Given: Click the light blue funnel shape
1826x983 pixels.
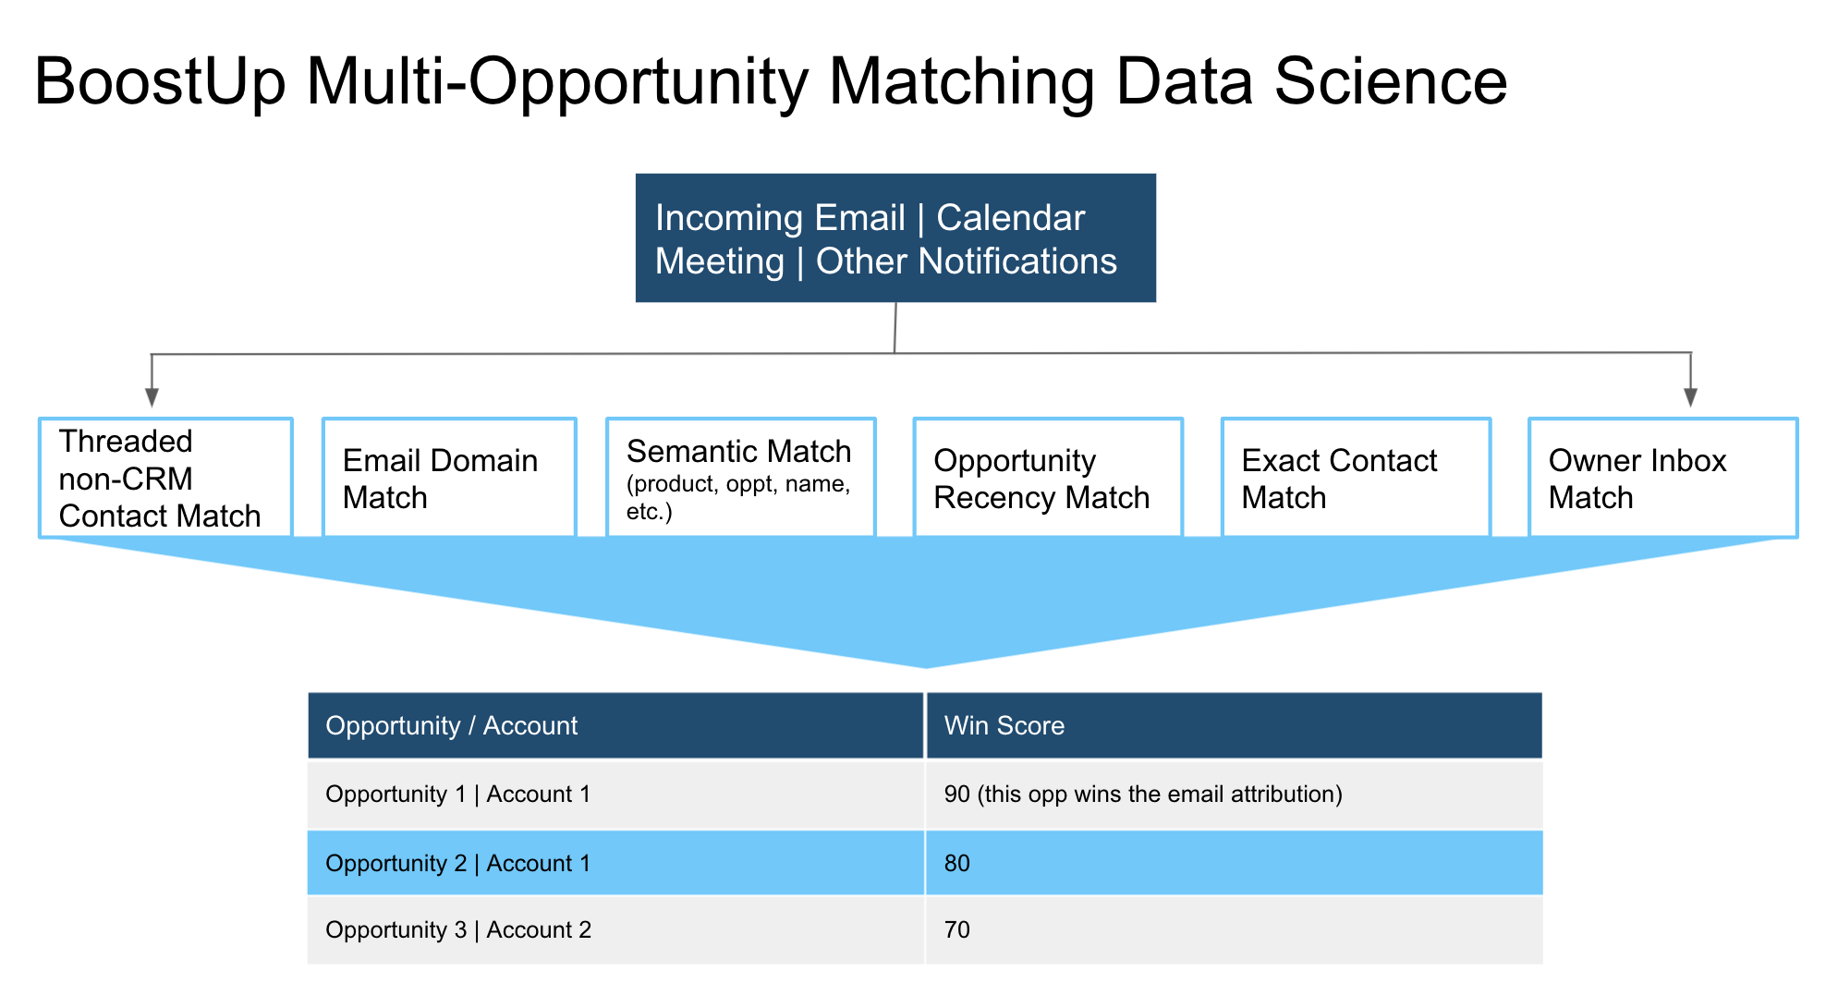Looking at the screenshot, I should (x=924, y=591).
